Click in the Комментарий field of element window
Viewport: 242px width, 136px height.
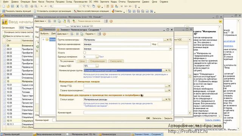tap(128, 113)
